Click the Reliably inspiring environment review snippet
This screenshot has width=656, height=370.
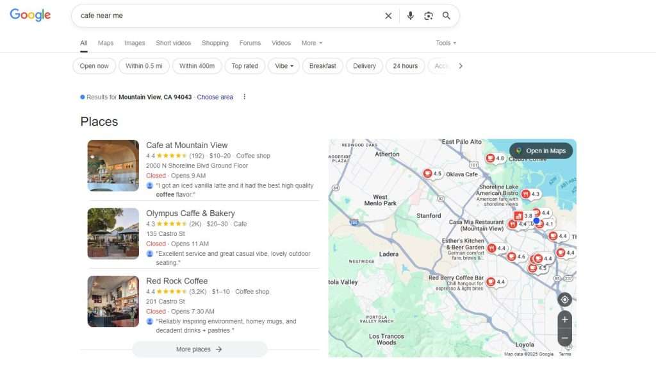pos(226,326)
